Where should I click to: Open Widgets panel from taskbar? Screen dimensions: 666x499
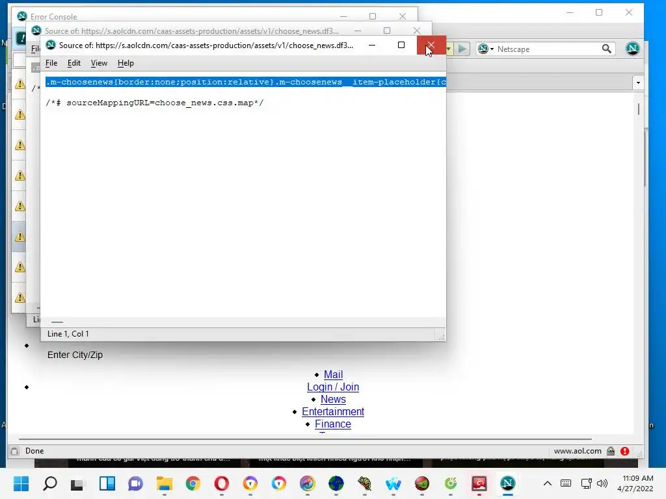click(x=107, y=483)
